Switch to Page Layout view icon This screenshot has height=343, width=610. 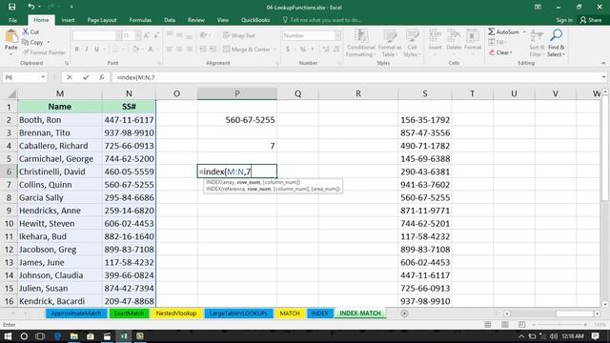pos(505,324)
